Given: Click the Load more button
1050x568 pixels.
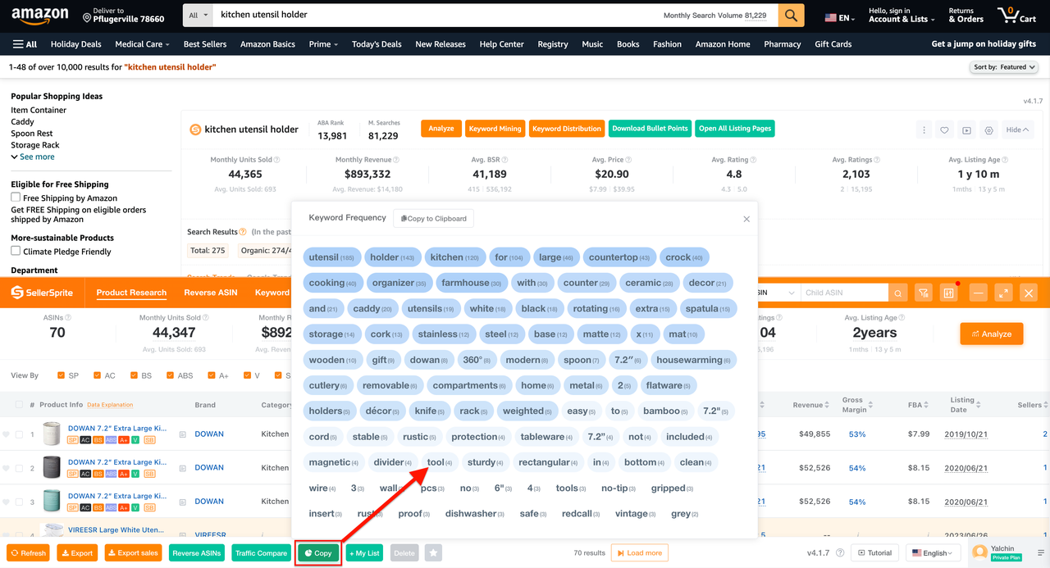Looking at the screenshot, I should pyautogui.click(x=639, y=553).
